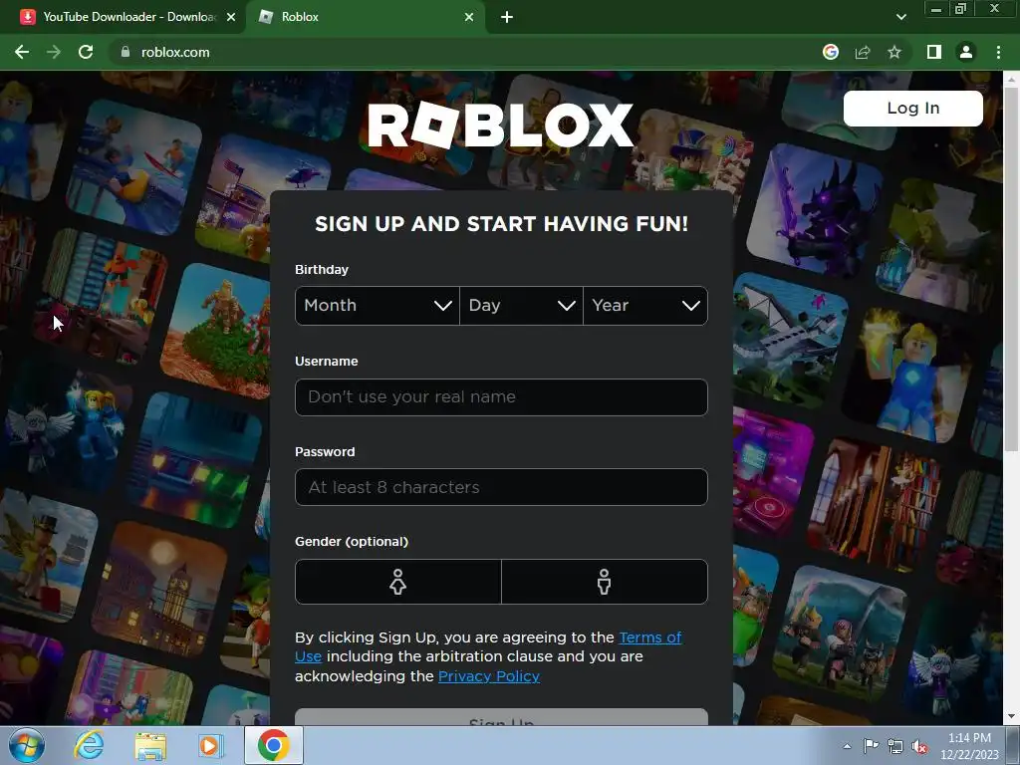Open the Windows Start menu
1020x765 pixels.
pyautogui.click(x=26, y=745)
